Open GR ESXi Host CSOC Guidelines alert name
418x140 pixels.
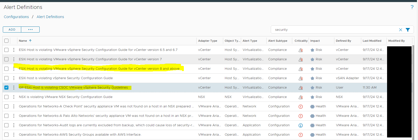click(x=73, y=88)
